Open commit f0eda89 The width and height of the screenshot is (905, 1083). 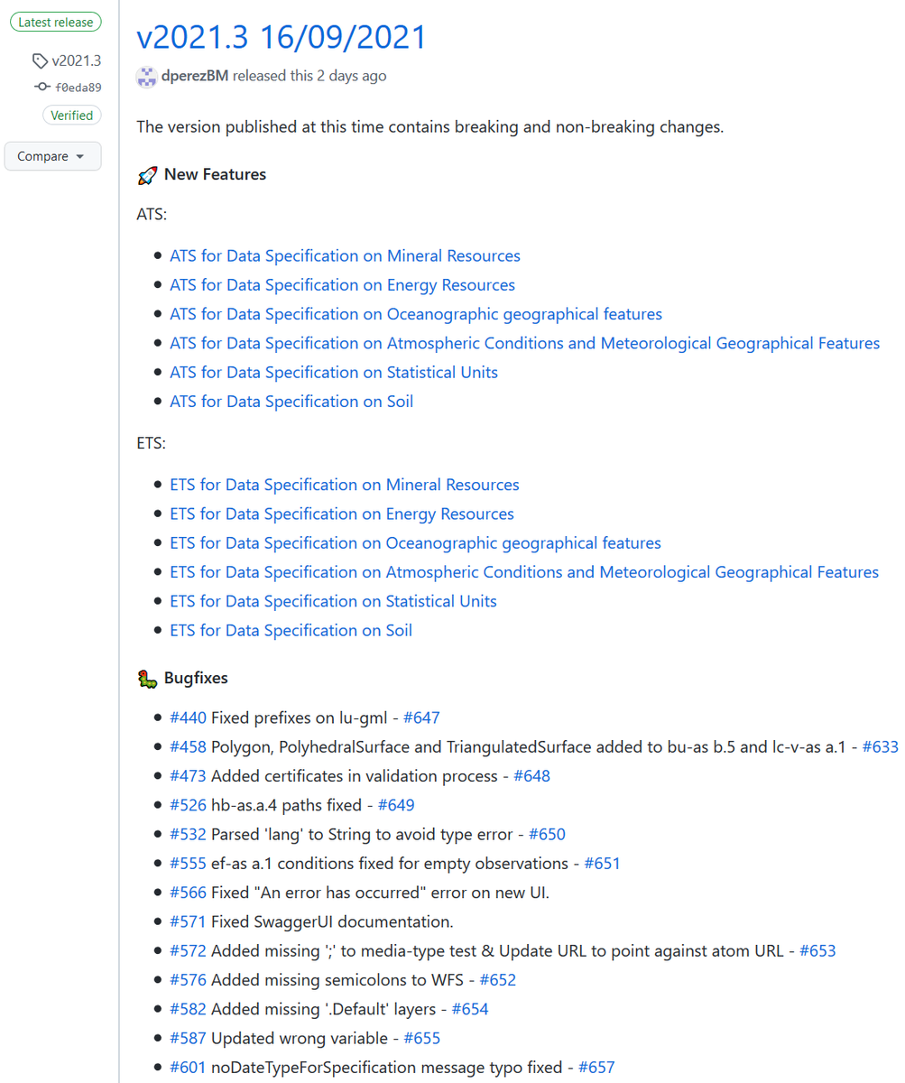coord(78,88)
